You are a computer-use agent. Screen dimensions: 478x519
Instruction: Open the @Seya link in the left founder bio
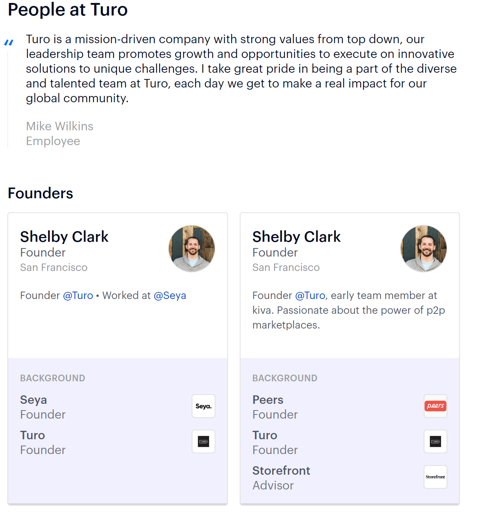click(x=170, y=296)
